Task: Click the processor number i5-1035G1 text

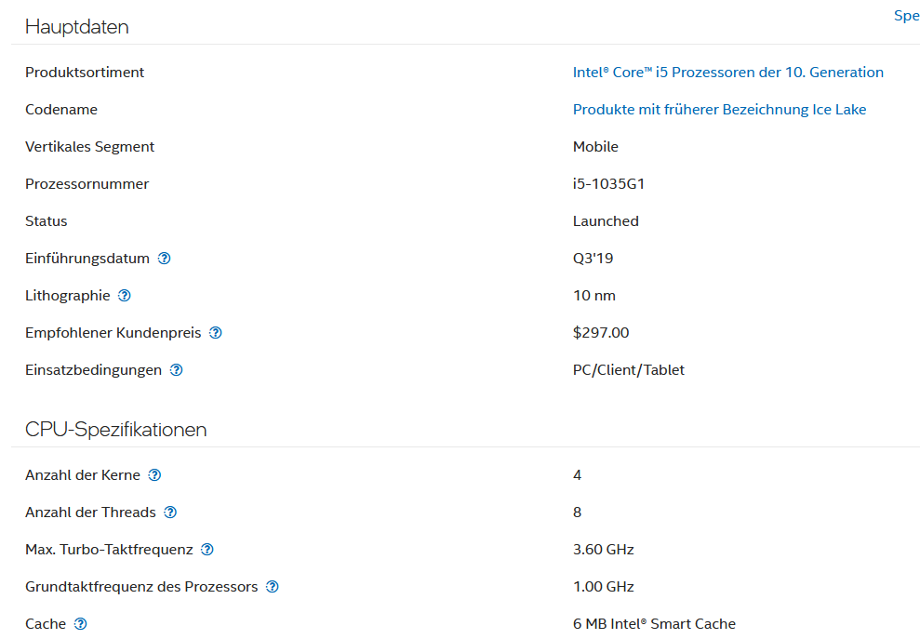Action: coord(608,184)
